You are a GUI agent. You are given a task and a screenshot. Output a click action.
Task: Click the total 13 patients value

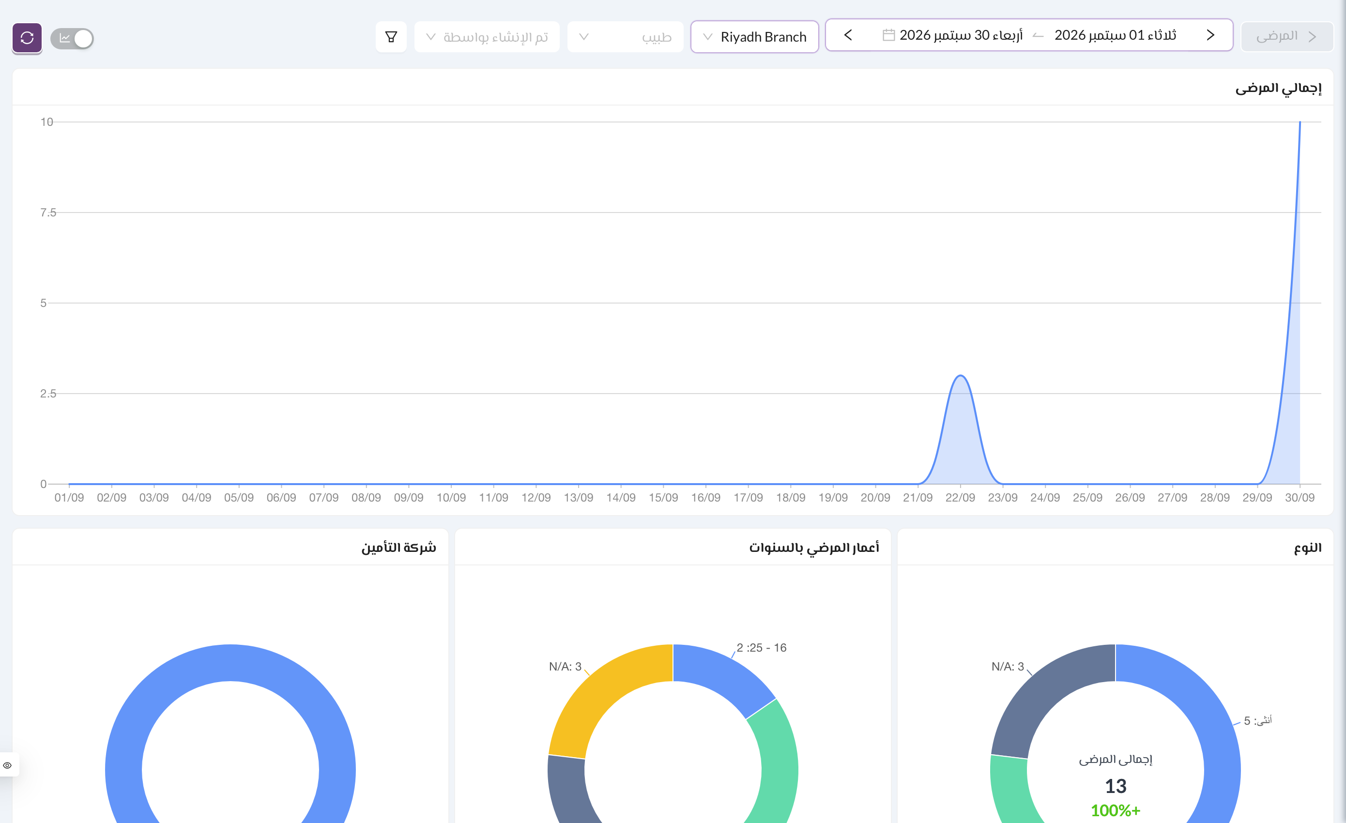coord(1116,786)
